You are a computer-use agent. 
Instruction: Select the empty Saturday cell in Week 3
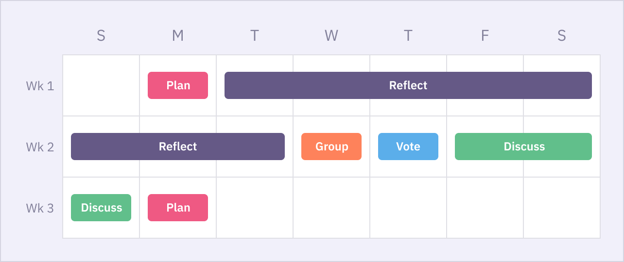point(562,208)
